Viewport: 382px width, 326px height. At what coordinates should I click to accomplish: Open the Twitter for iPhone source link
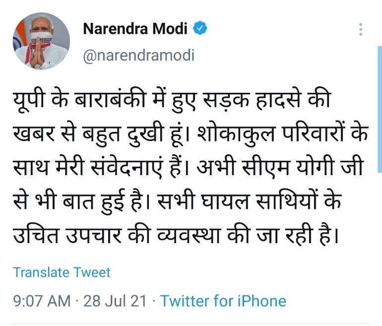pyautogui.click(x=223, y=301)
